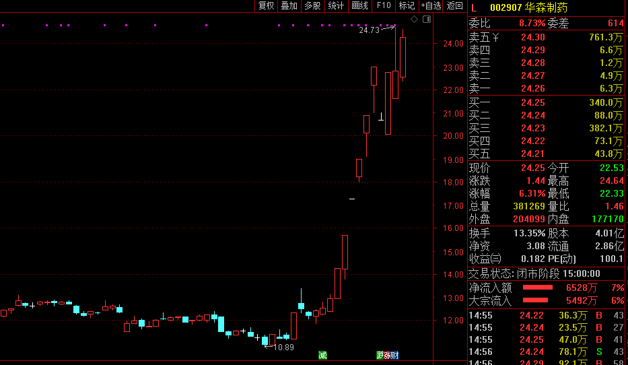
Task: Open the 复权 adjustment menu
Action: coord(266,5)
